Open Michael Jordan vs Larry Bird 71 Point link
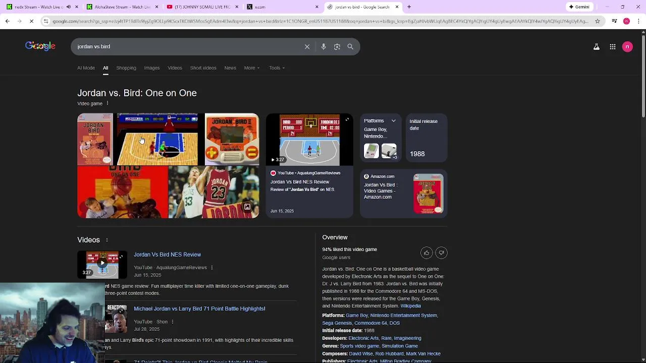 pyautogui.click(x=199, y=309)
